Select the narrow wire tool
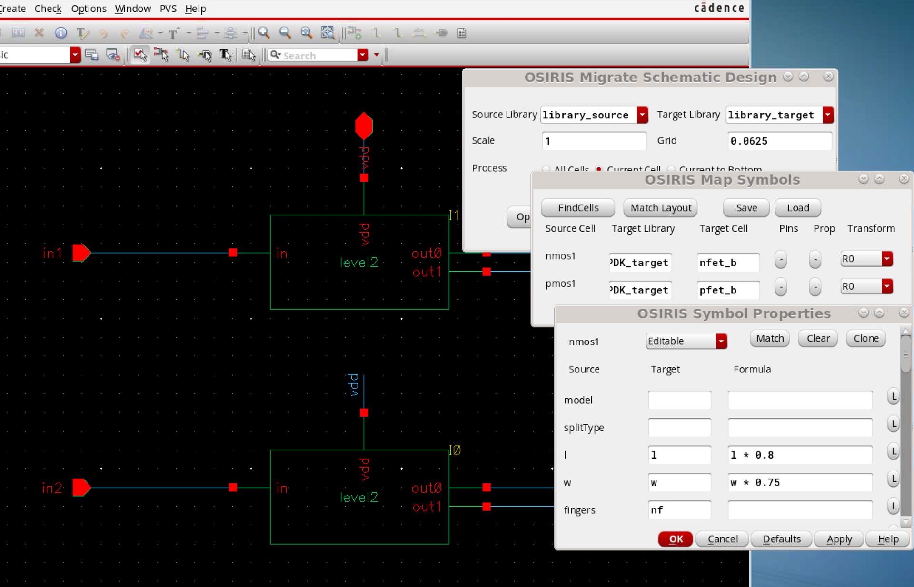Screen dimensions: 914x587 coord(376,33)
